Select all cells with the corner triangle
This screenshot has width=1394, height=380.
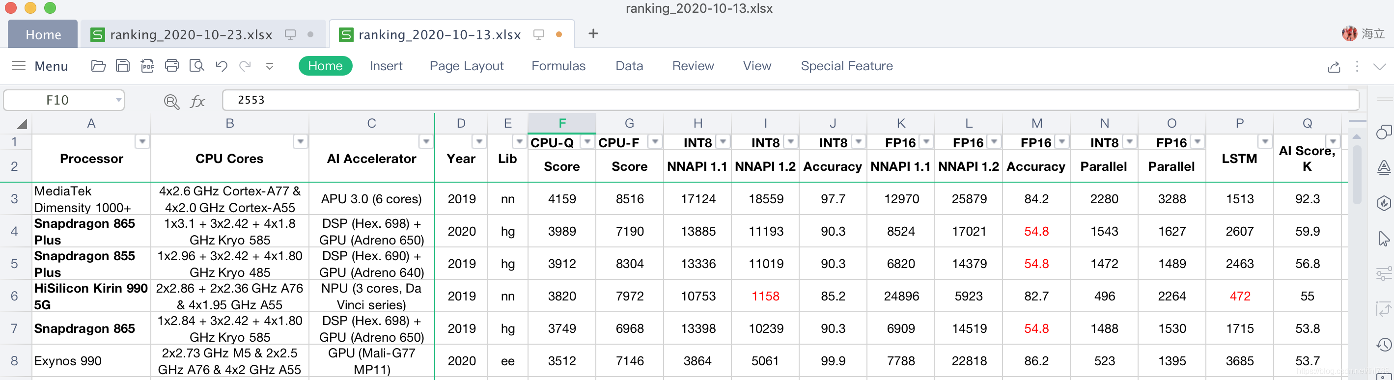pos(21,124)
